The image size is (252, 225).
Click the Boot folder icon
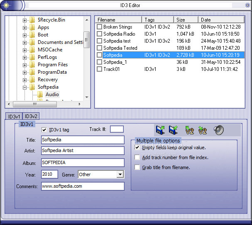[x=32, y=35]
